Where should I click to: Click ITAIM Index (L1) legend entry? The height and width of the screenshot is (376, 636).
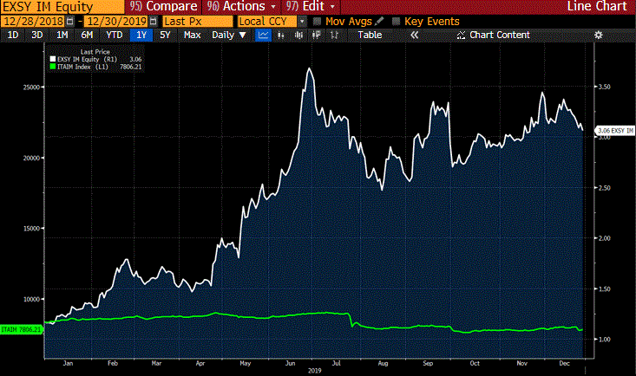82,67
